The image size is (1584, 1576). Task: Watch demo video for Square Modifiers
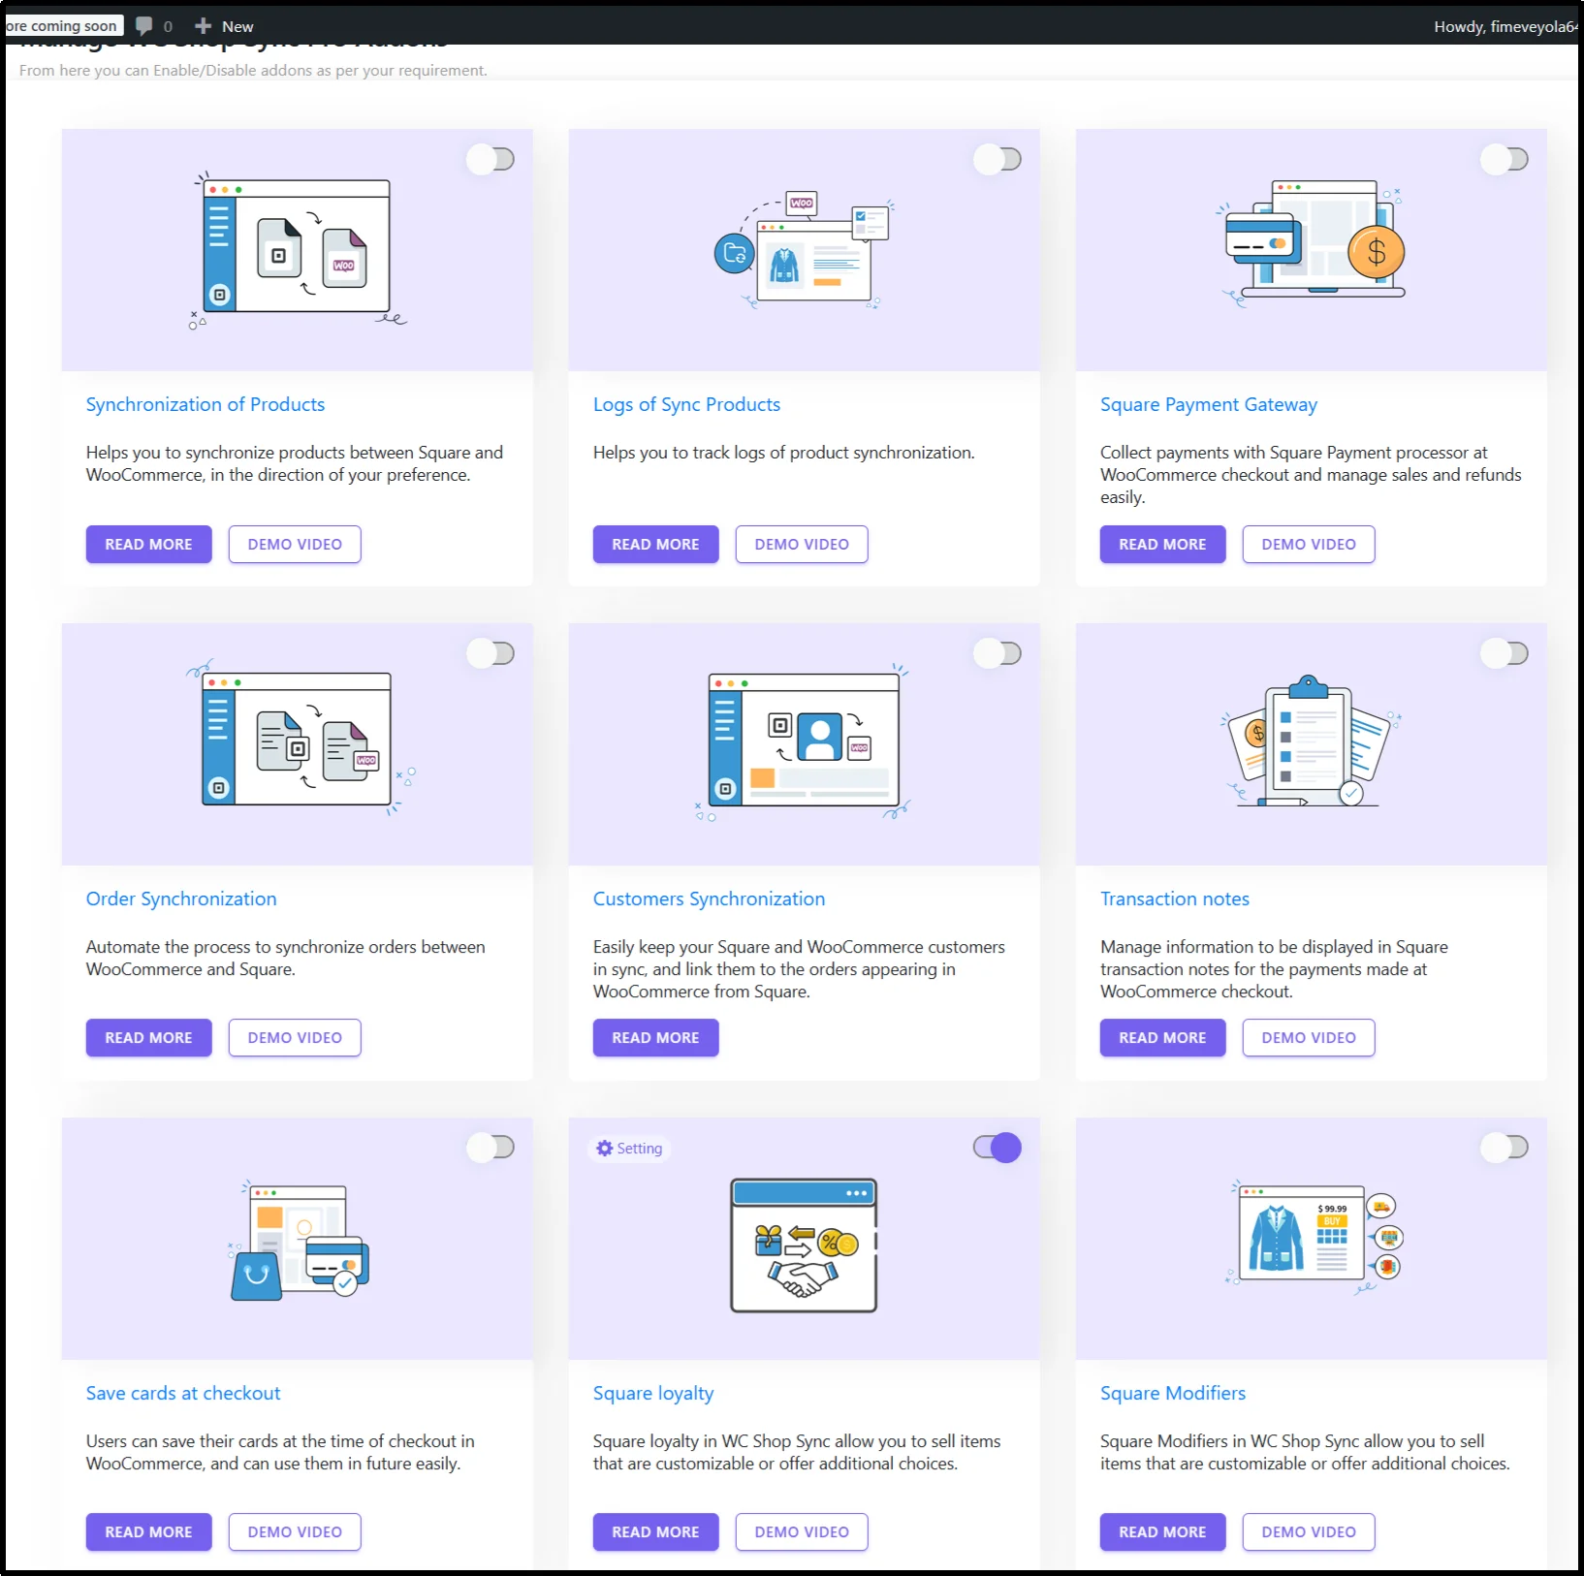(x=1309, y=1531)
